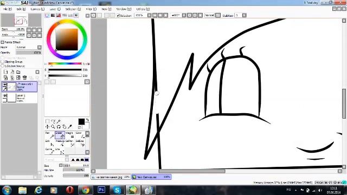Viewport: 347px width, 195px height.
Task: Choose the magic wand tool
Action: pos(59,121)
